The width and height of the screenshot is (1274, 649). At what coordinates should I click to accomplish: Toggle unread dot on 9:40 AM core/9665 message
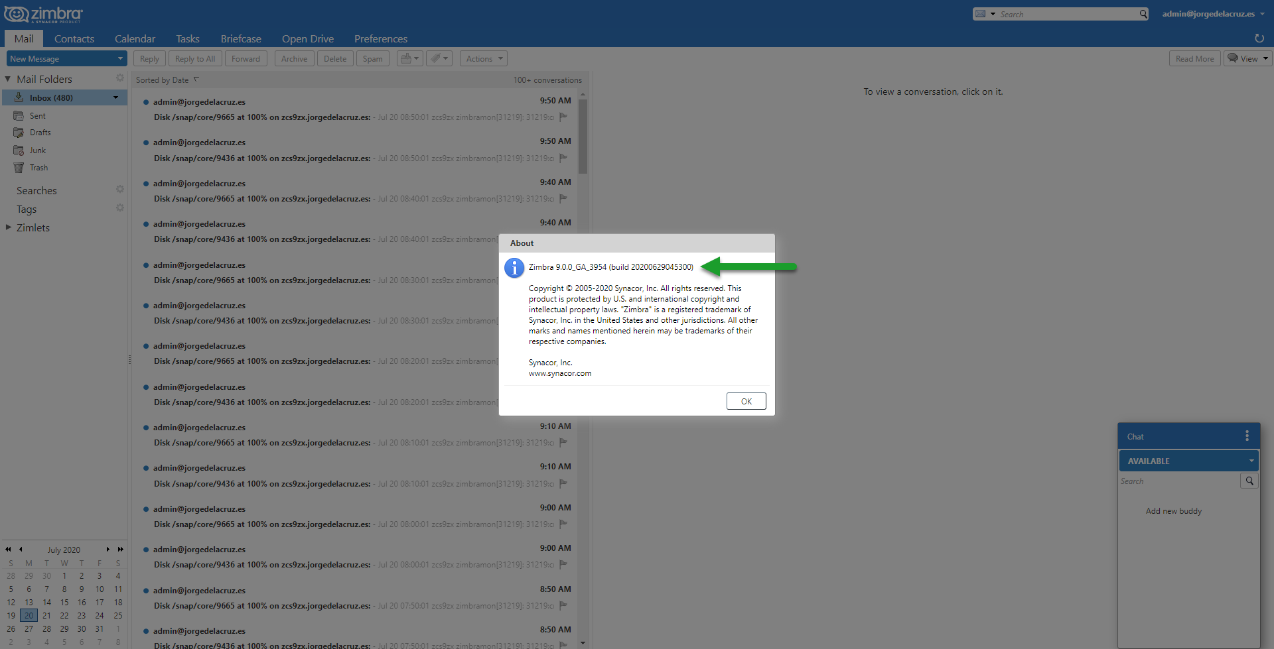click(145, 184)
